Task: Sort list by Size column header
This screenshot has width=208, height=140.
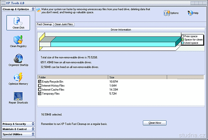Action: (137, 77)
